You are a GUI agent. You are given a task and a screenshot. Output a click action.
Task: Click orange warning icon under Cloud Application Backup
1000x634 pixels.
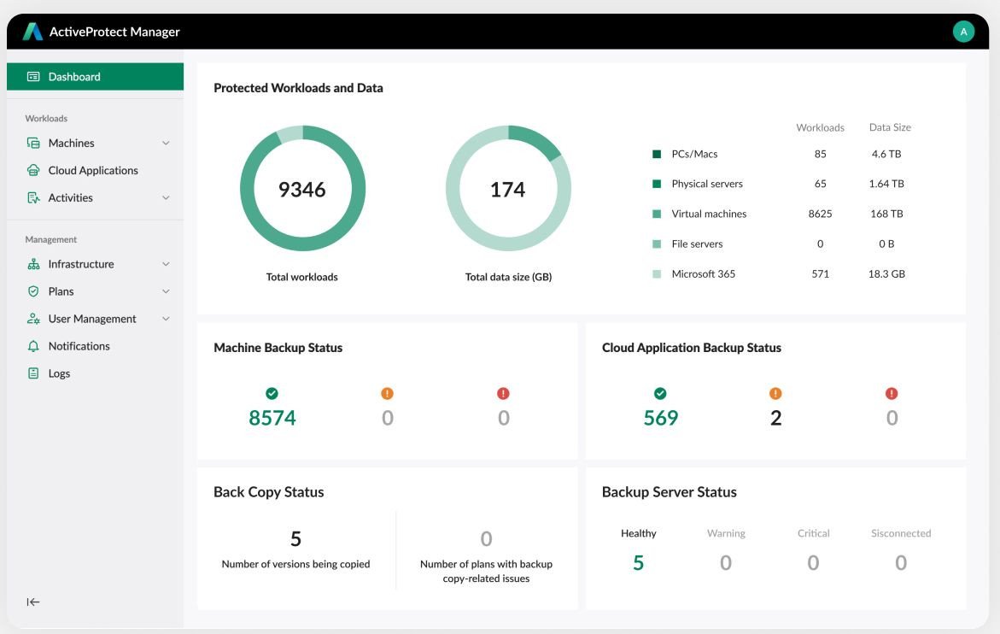tap(775, 393)
